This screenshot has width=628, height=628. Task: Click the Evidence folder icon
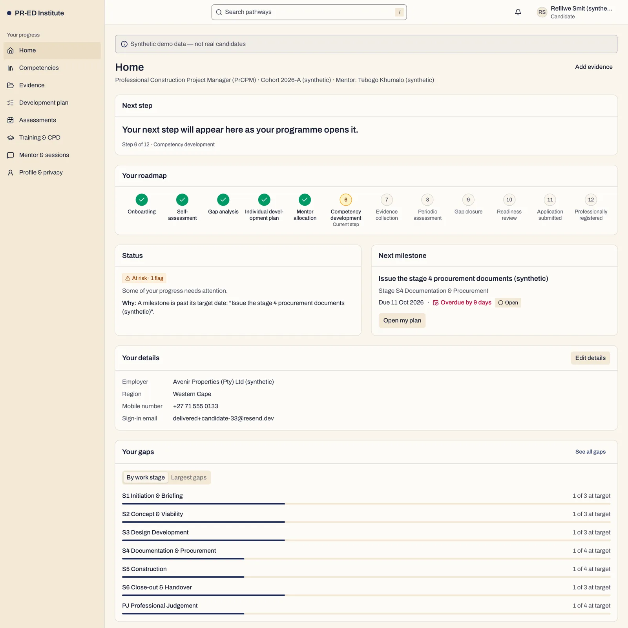coord(11,85)
